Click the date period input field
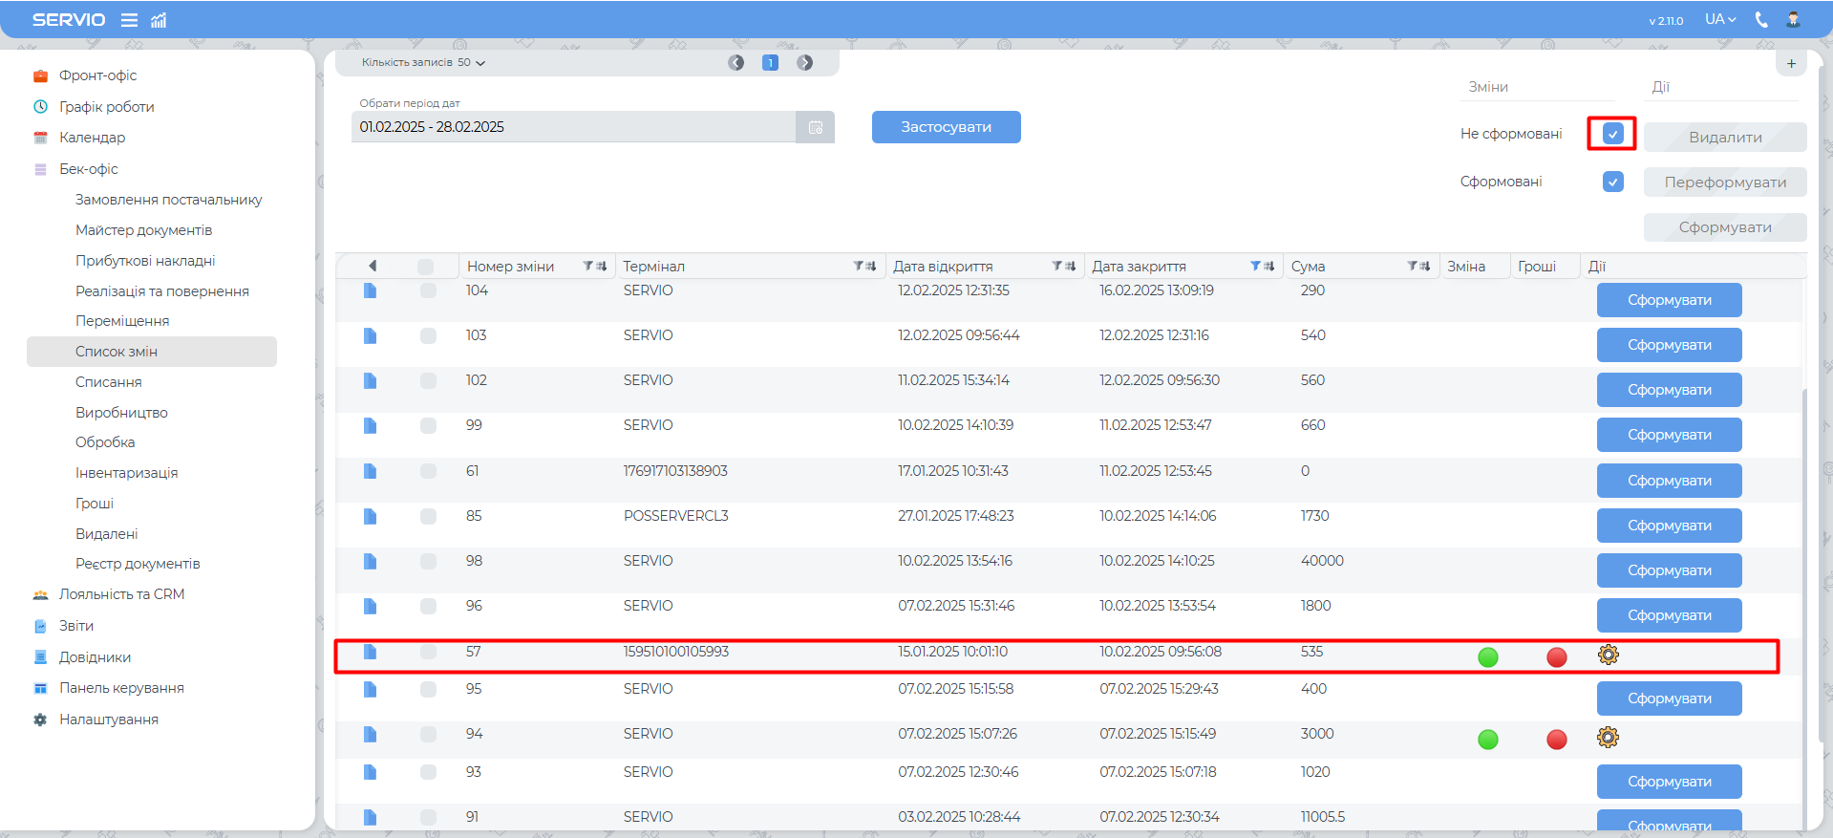Screen dimensions: 1833x838 [x=573, y=127]
